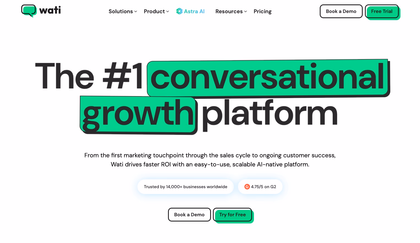Click the wati speech bubble logo icon
Screen dimensions: 420x243
click(x=29, y=11)
